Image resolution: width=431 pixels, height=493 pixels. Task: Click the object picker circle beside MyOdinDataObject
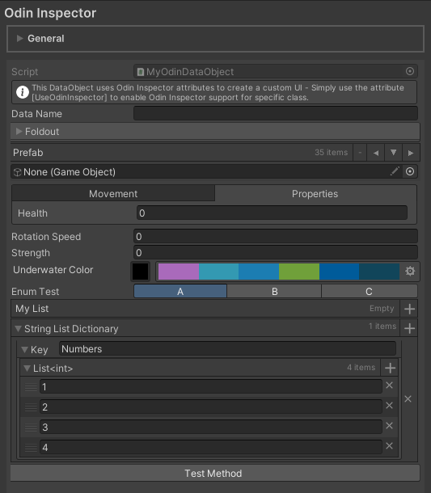tap(410, 71)
